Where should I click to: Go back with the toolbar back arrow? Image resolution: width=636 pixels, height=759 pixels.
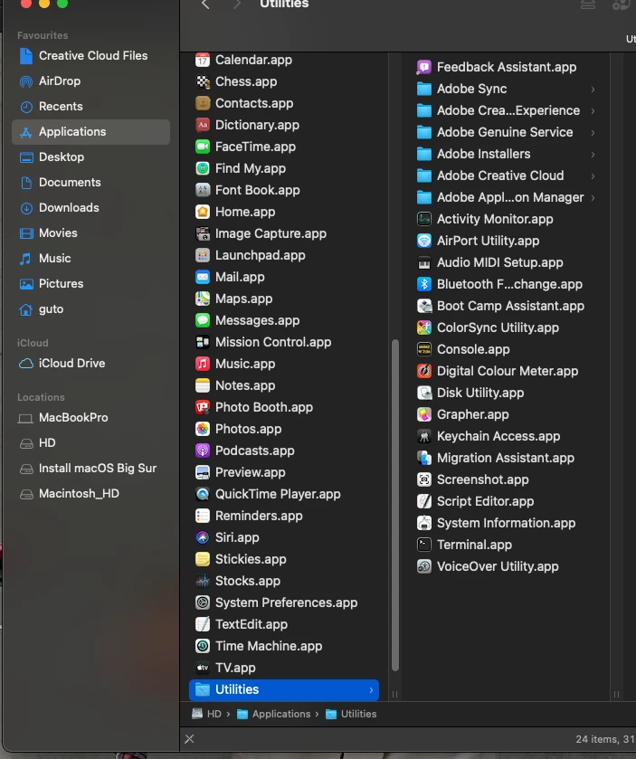(x=205, y=5)
